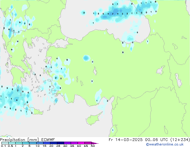Click the legend label '25'

[x=58, y=146]
